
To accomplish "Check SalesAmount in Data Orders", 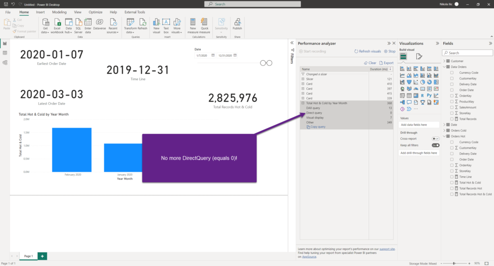I will [x=452, y=107].
